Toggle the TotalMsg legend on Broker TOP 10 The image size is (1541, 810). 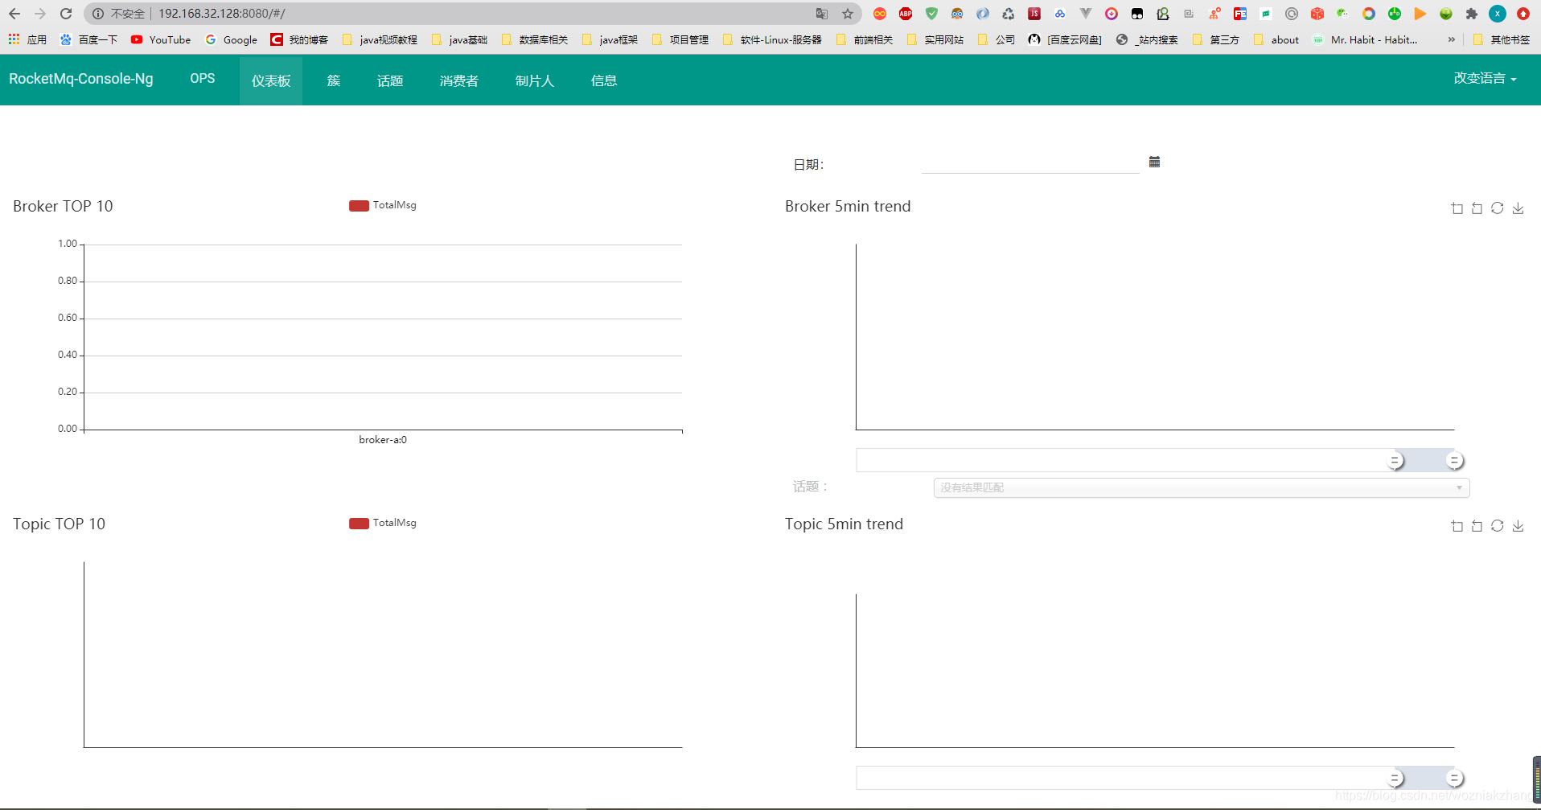382,205
